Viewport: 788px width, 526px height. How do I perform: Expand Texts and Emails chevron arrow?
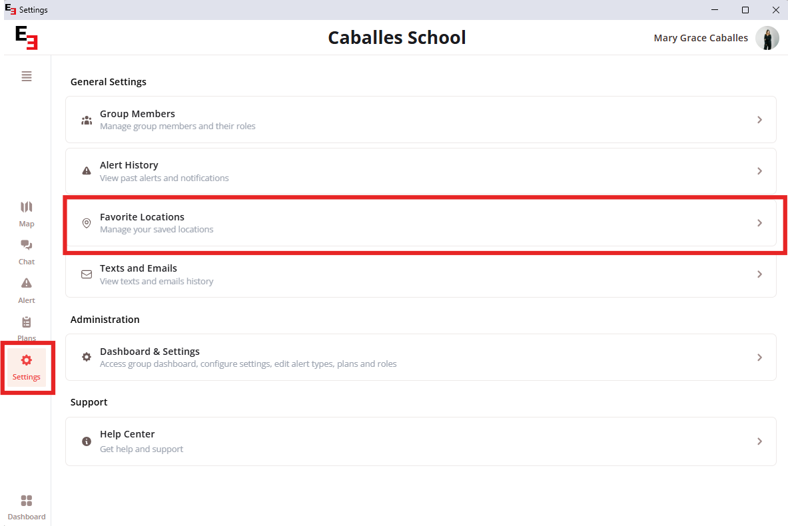(x=759, y=274)
